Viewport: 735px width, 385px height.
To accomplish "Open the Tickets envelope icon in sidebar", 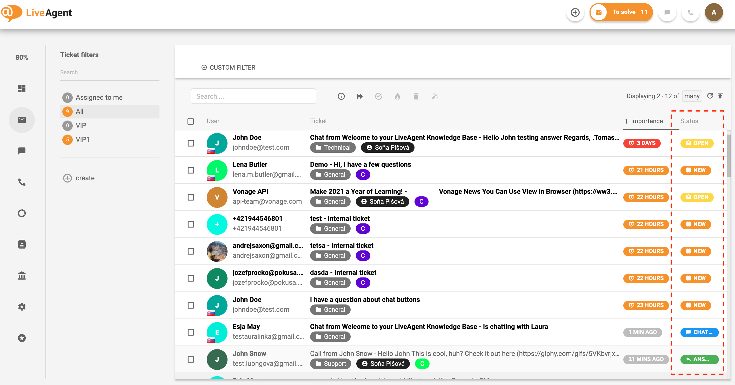I will point(22,120).
